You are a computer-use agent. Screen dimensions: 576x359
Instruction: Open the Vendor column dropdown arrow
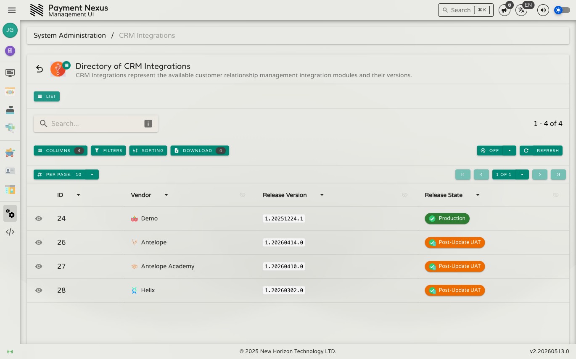(166, 195)
